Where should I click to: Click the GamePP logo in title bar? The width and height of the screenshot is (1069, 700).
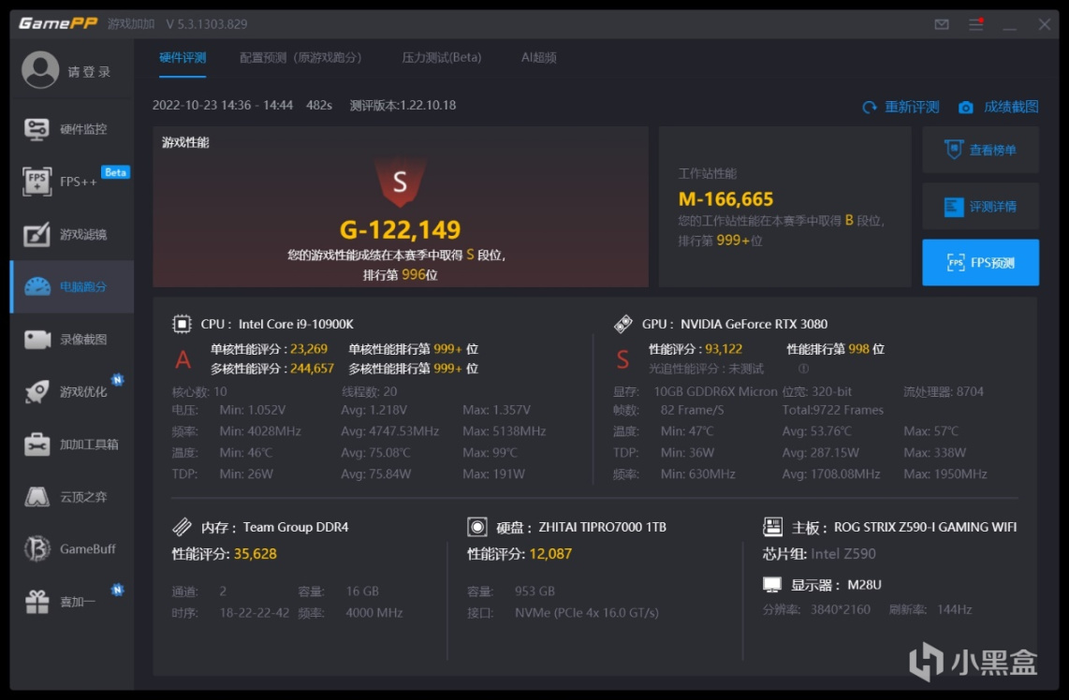pyautogui.click(x=58, y=23)
